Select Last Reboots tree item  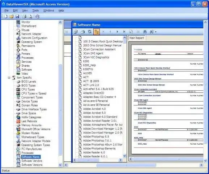(29, 121)
